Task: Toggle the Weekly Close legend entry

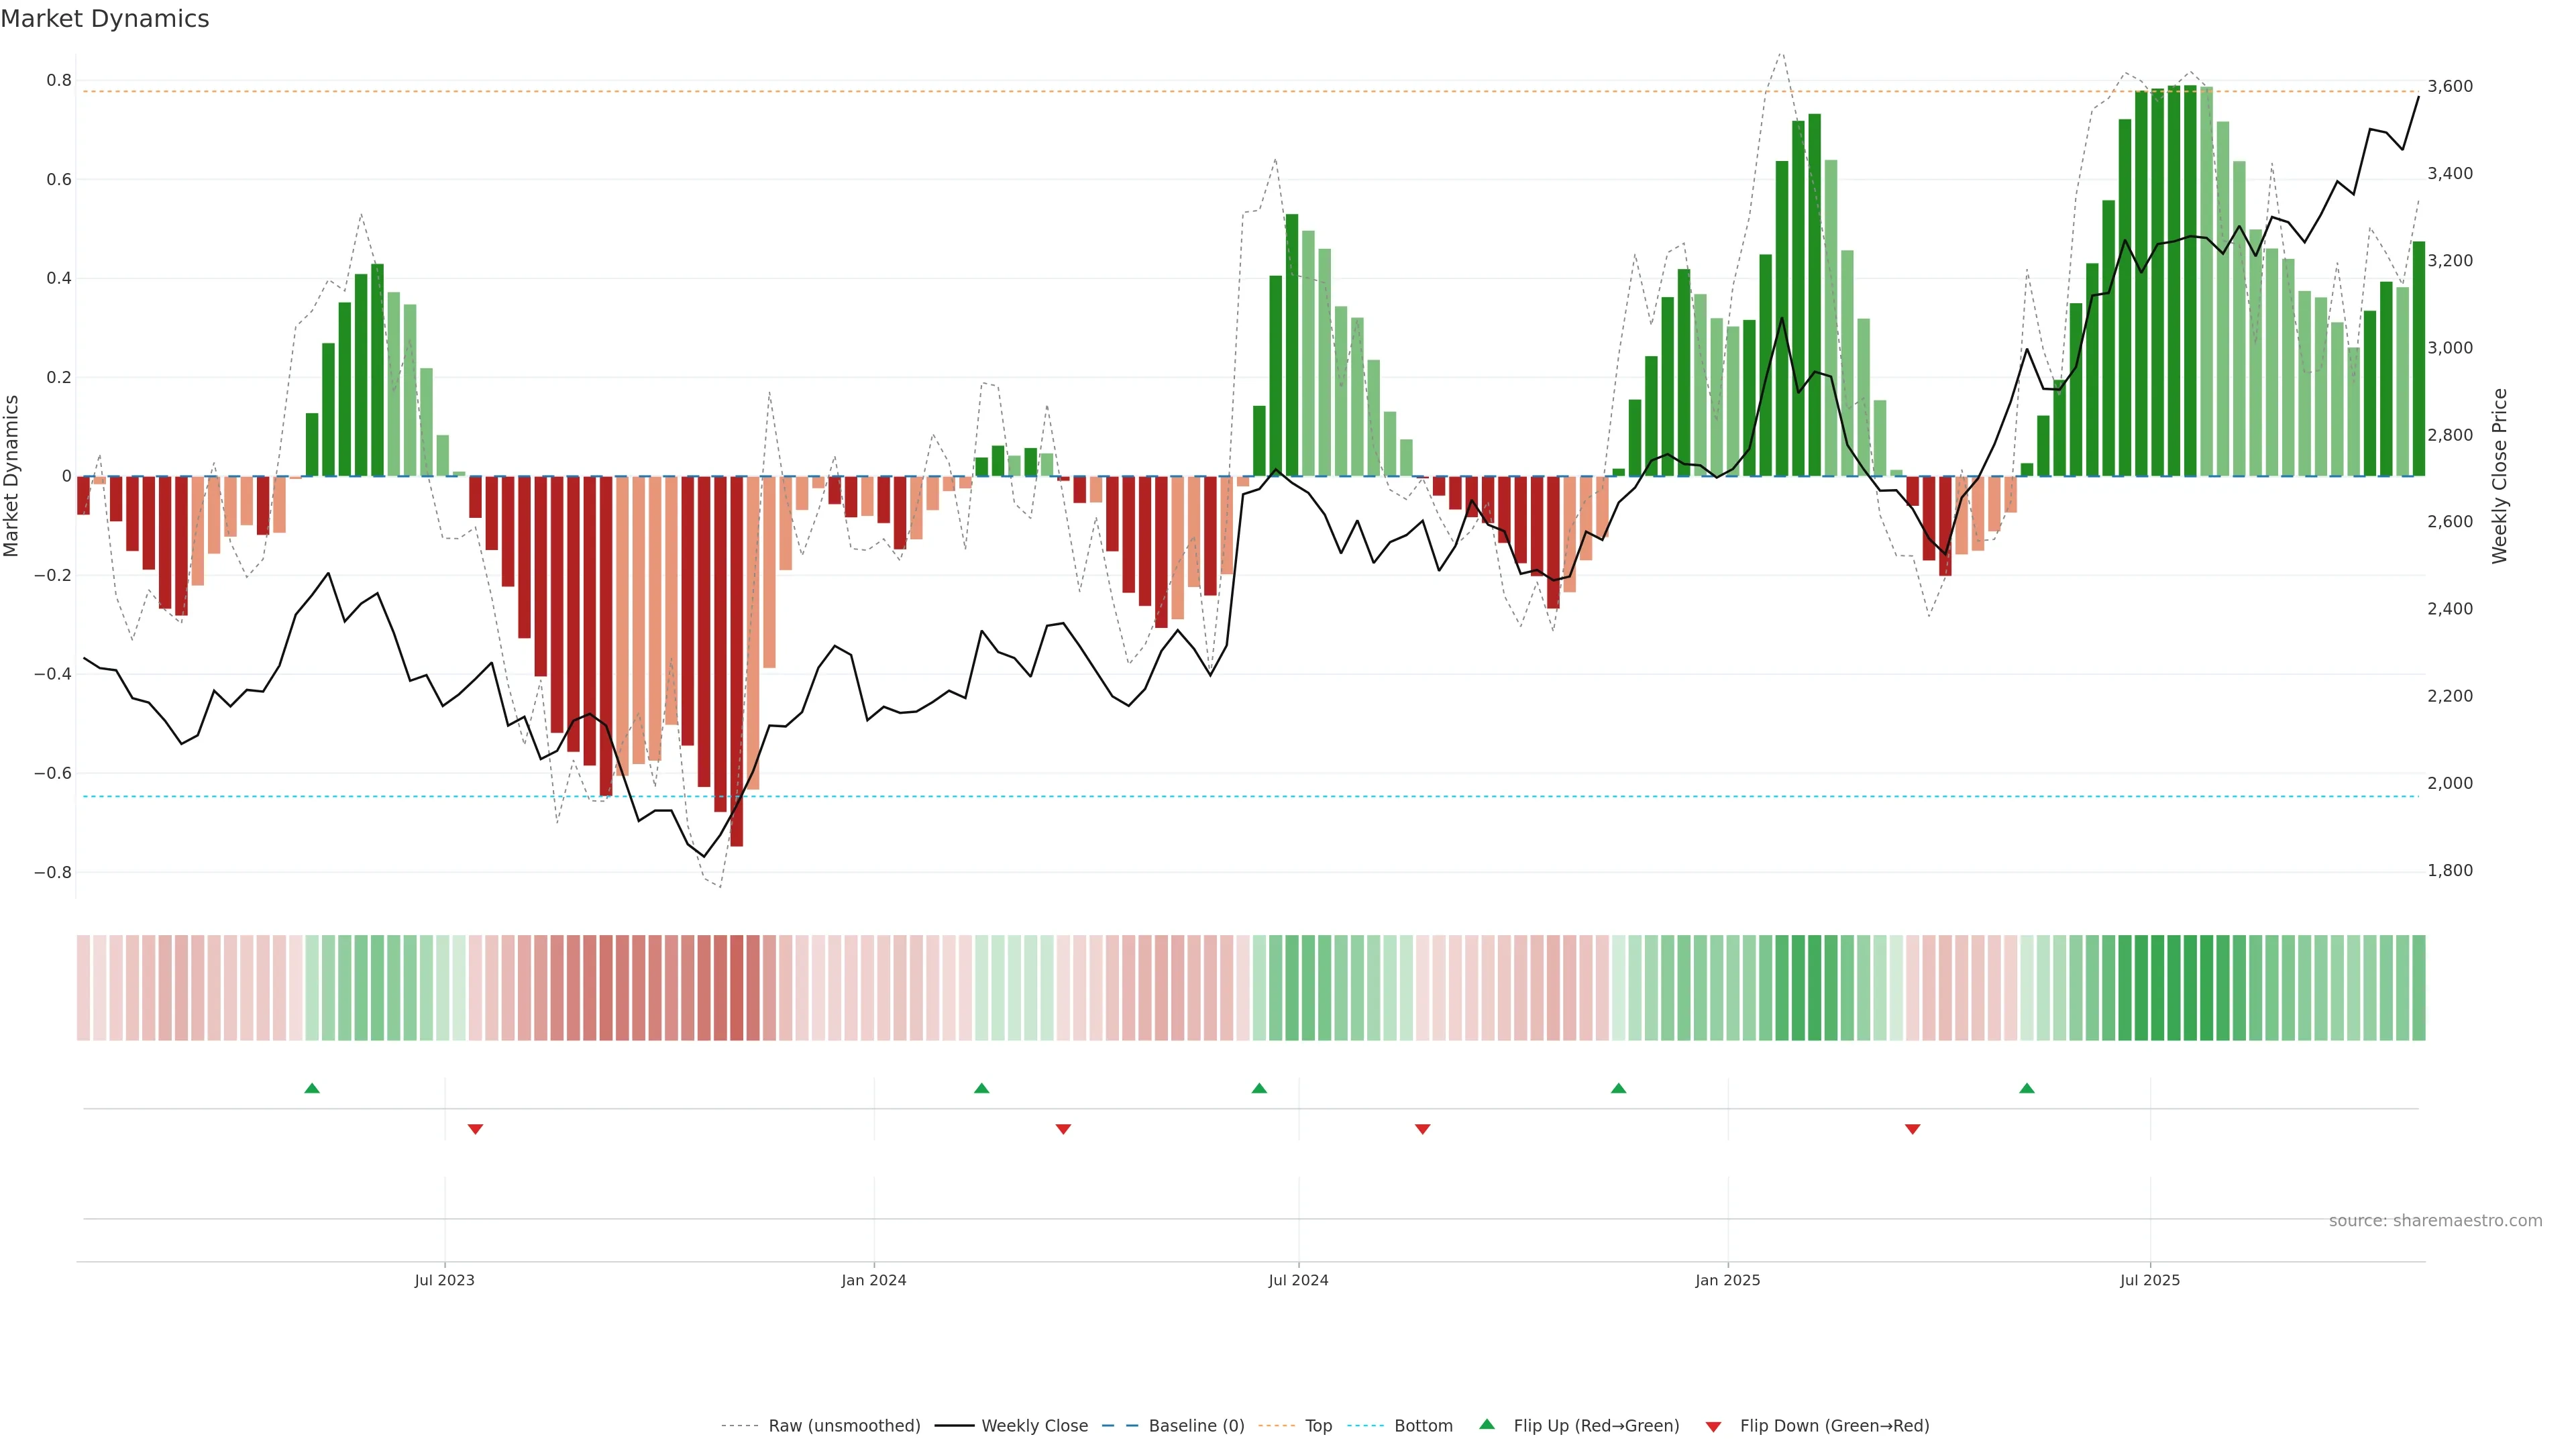Action: tap(1034, 1426)
